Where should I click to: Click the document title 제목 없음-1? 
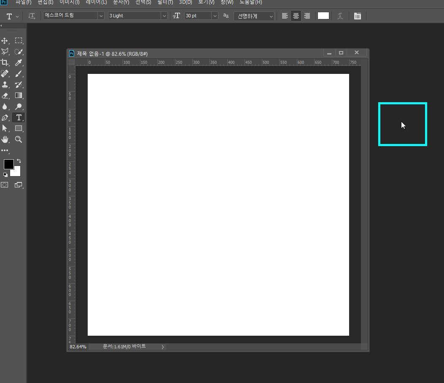point(91,54)
